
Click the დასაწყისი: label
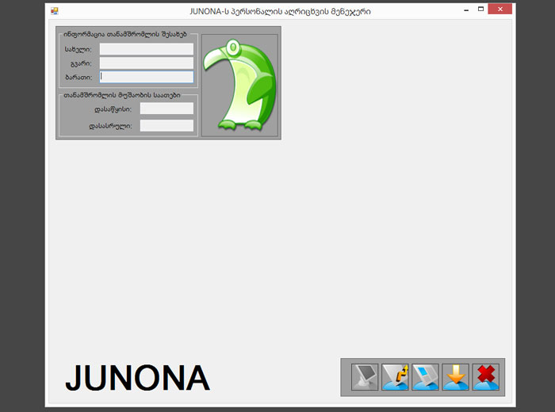tap(113, 109)
